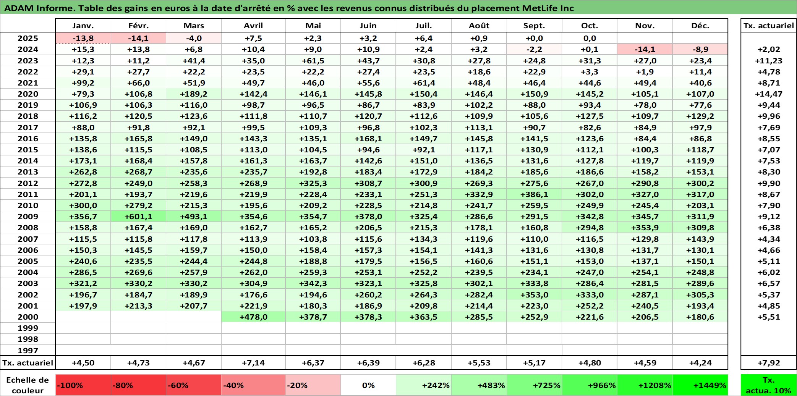Click the +483% color scale swatch
This screenshot has height=396, width=797.
479,385
